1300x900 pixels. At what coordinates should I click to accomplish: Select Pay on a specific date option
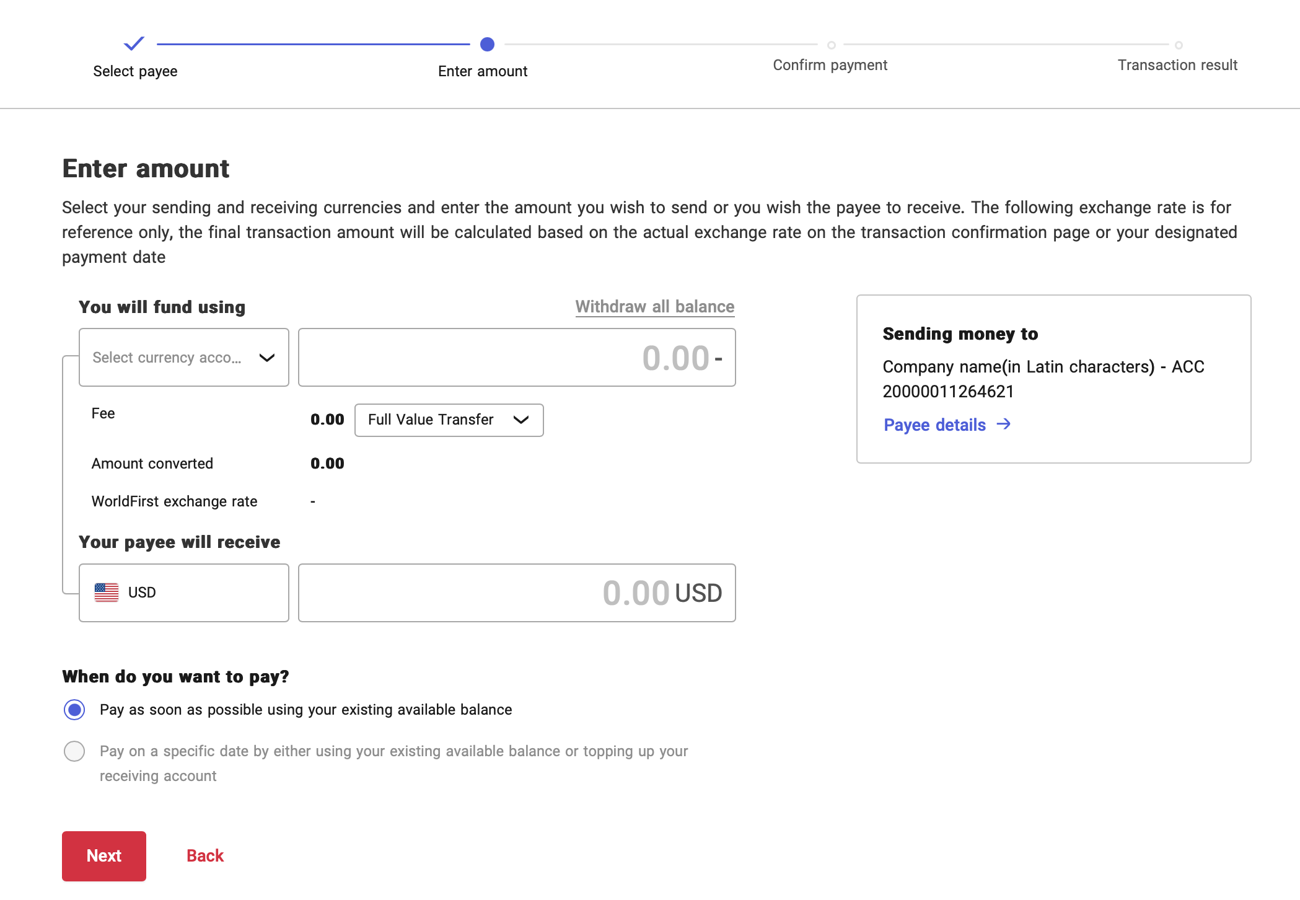pyautogui.click(x=74, y=751)
